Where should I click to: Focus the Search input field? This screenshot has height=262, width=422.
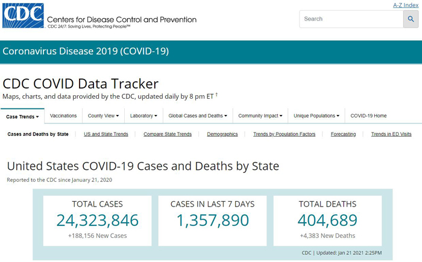pos(351,19)
